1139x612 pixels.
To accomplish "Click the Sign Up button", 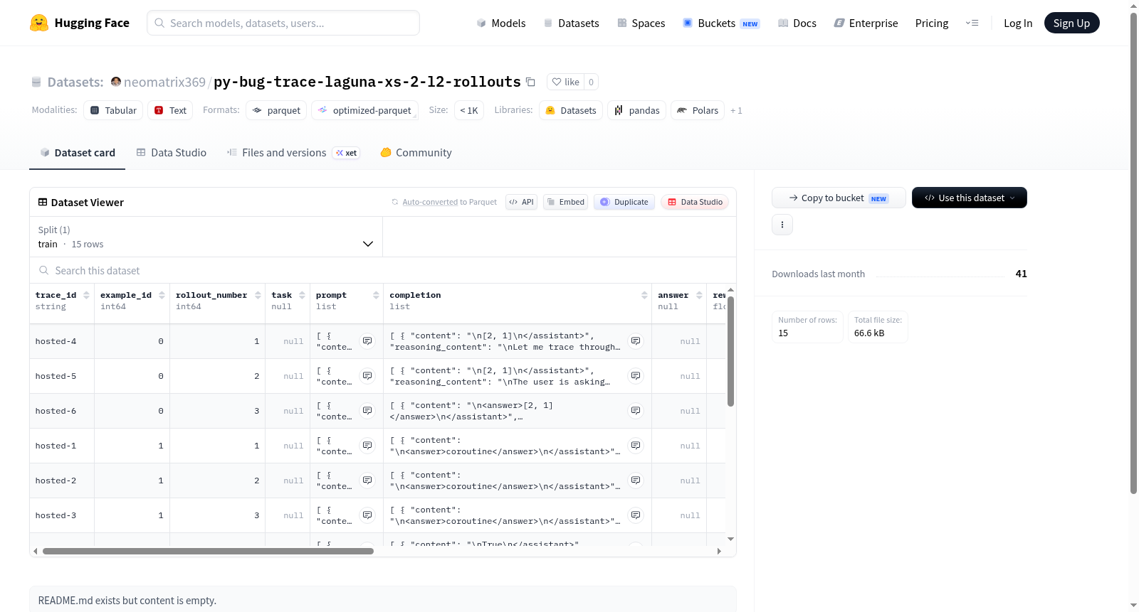I will pyautogui.click(x=1071, y=23).
